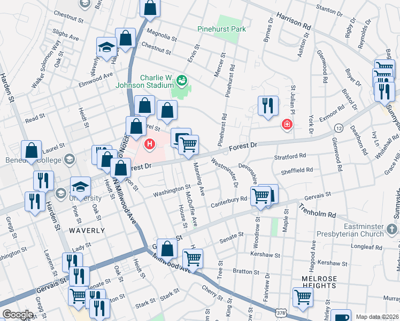The height and width of the screenshot is (321, 400).
Task: Select the Exmoor Rd label
Action: click(x=332, y=113)
